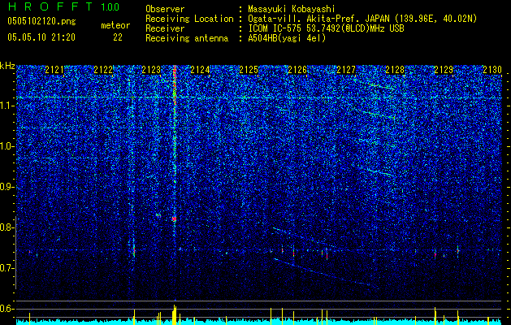Click the kHz axis unit label
This screenshot has width=511, height=325.
(x=7, y=66)
